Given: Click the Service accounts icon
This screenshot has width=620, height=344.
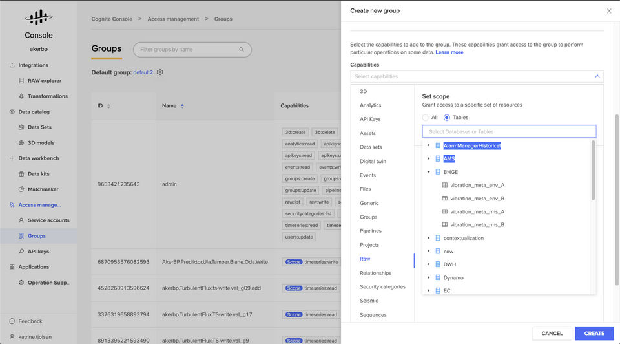Looking at the screenshot, I should [21, 220].
